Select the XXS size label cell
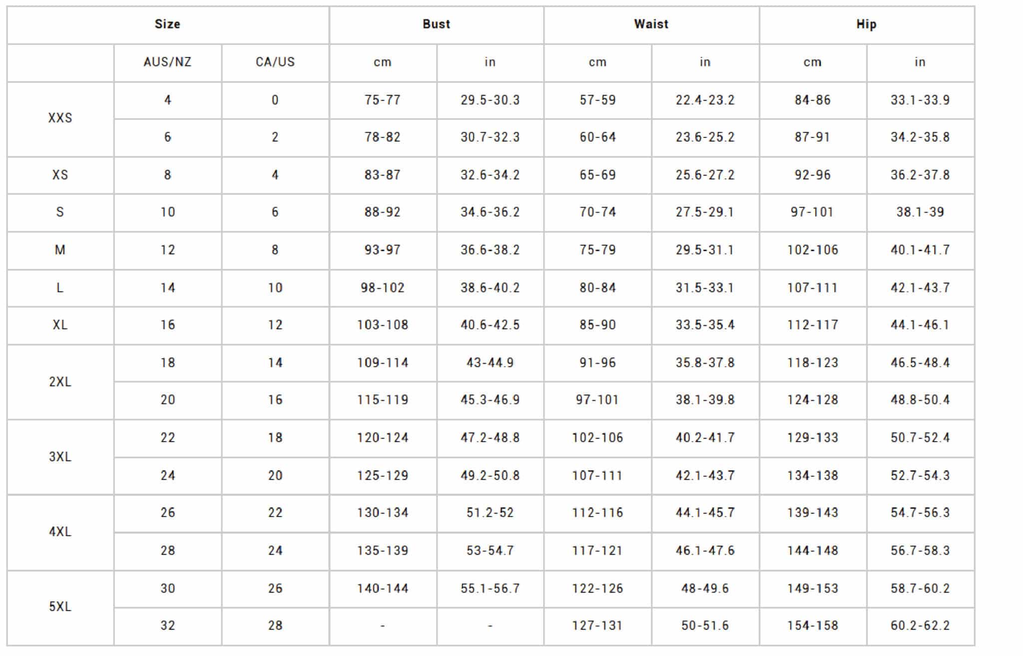Screen dimensions: 1023x656 (x=60, y=118)
